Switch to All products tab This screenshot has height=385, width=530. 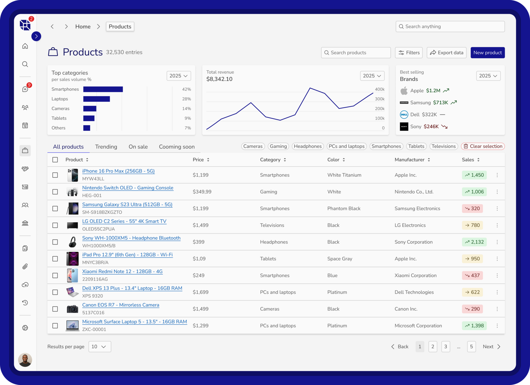click(68, 147)
